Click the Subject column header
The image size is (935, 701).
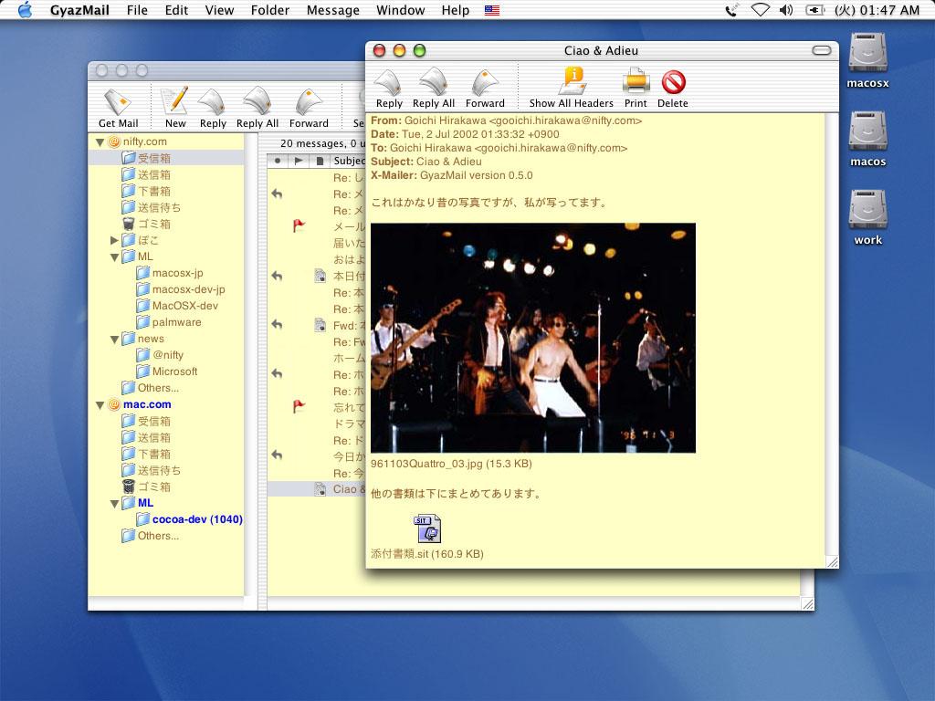click(x=347, y=161)
